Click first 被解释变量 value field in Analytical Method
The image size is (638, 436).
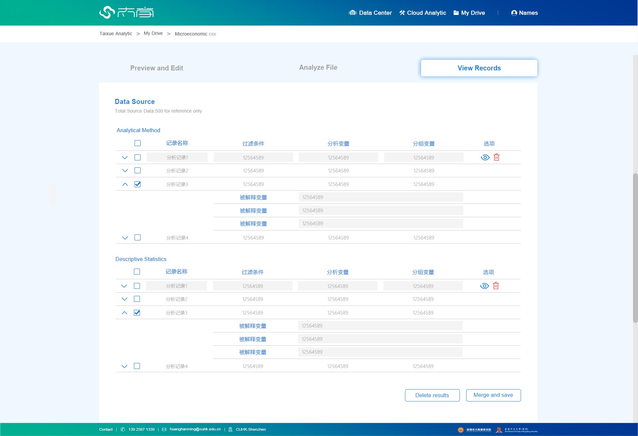click(x=381, y=197)
